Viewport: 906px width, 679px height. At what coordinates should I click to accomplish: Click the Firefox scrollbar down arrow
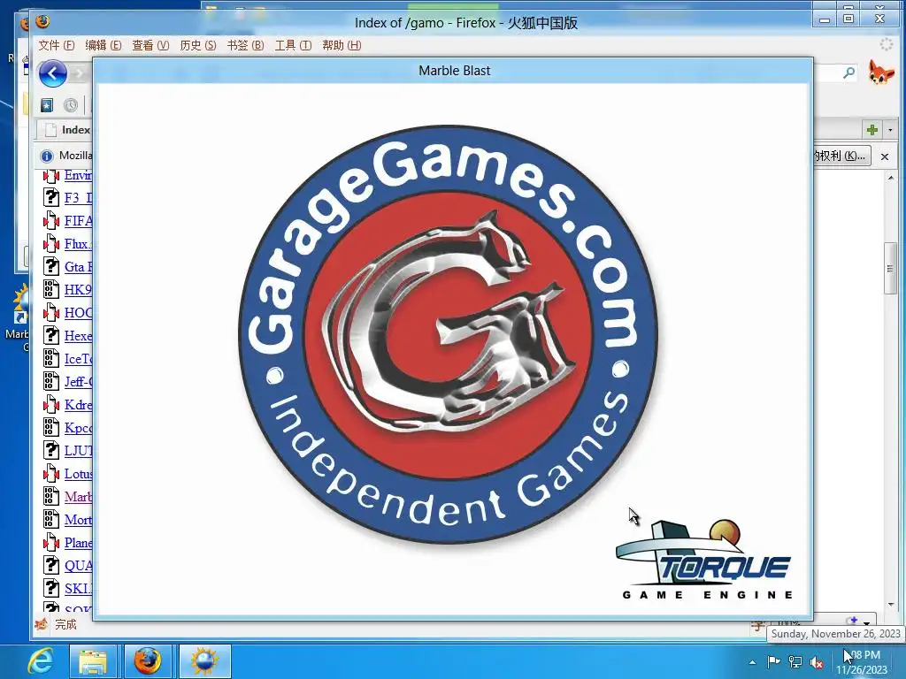[890, 605]
